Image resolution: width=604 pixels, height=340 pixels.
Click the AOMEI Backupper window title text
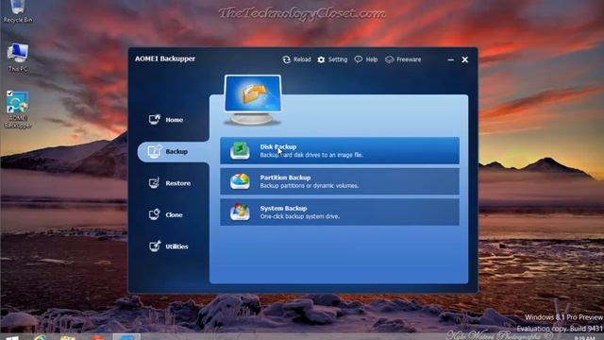point(165,59)
